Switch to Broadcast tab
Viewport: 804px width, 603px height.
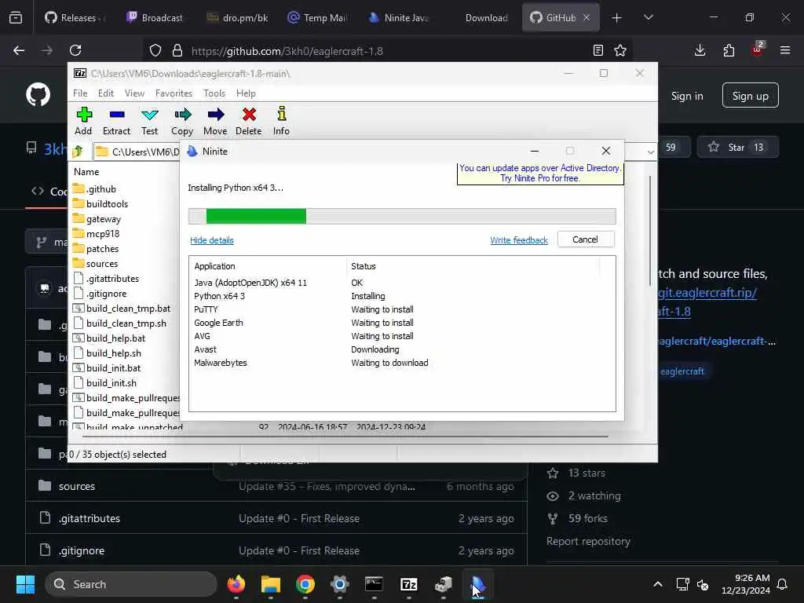pyautogui.click(x=155, y=18)
